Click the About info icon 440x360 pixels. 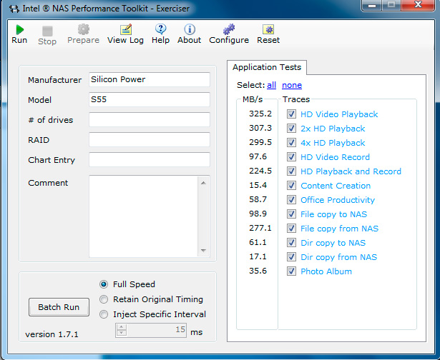coord(189,30)
